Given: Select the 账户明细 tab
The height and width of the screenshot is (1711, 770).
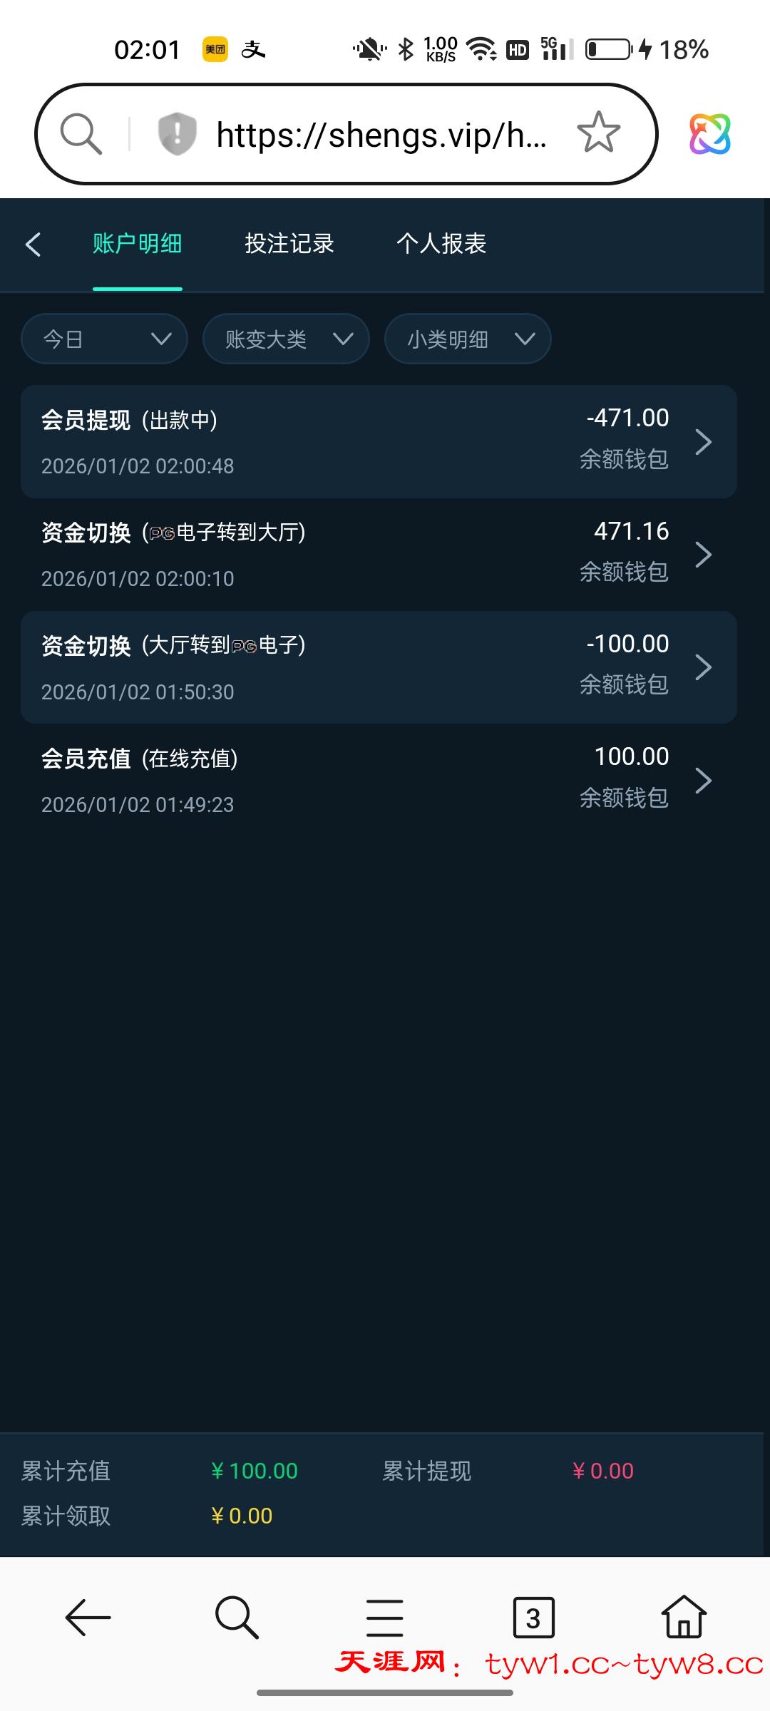Looking at the screenshot, I should tap(137, 244).
